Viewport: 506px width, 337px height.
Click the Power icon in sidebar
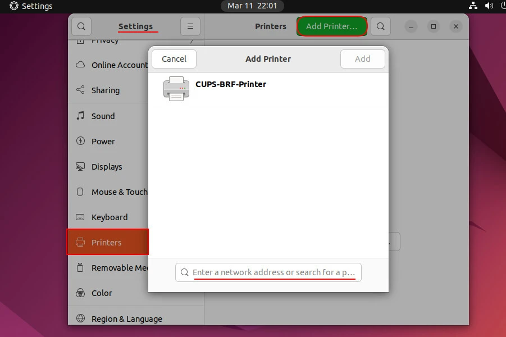[80, 141]
